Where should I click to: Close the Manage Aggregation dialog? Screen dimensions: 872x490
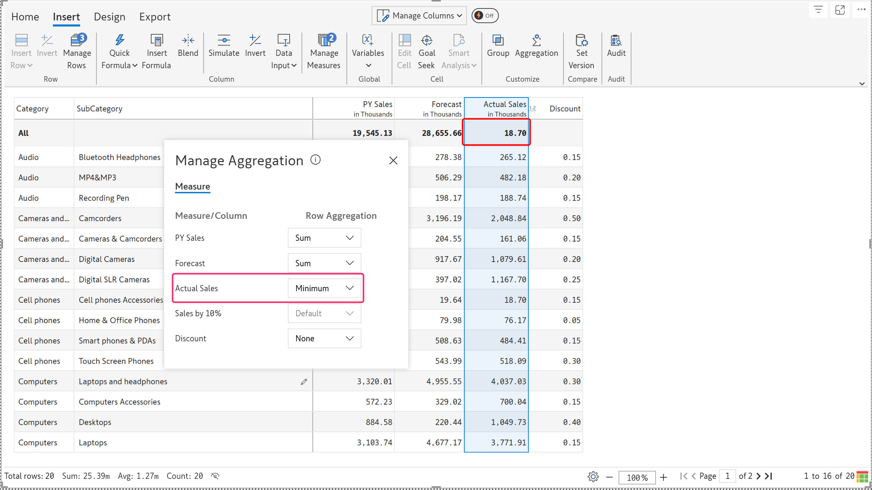point(393,161)
